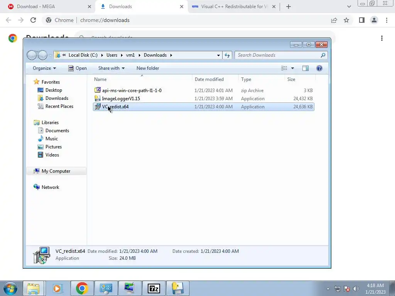395x296 pixels.
Task: Click the zip archive file icon
Action: point(98,90)
